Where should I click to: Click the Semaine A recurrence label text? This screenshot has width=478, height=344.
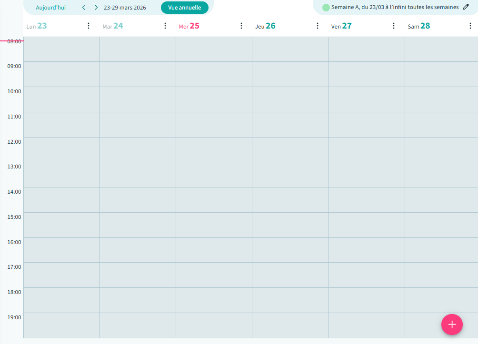(395, 8)
